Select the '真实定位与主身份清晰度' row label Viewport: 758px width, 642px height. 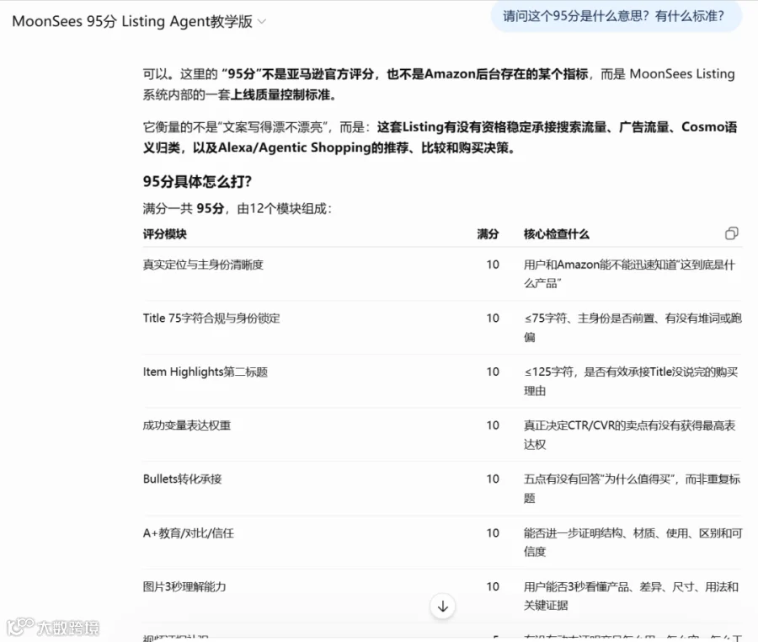pos(203,265)
